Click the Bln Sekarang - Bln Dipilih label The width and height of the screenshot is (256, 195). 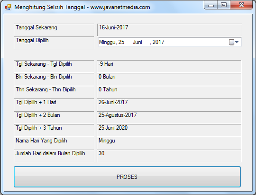tap(54, 79)
